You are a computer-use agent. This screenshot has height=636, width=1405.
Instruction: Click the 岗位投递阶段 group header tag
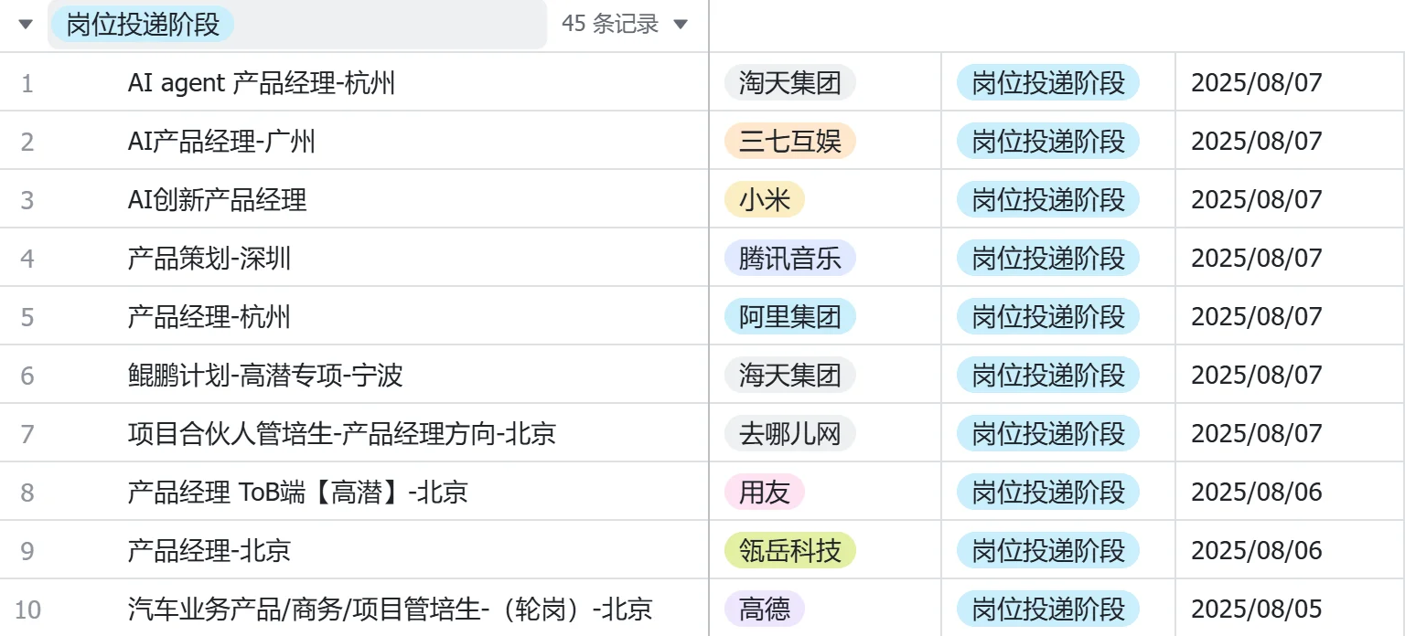tap(143, 24)
